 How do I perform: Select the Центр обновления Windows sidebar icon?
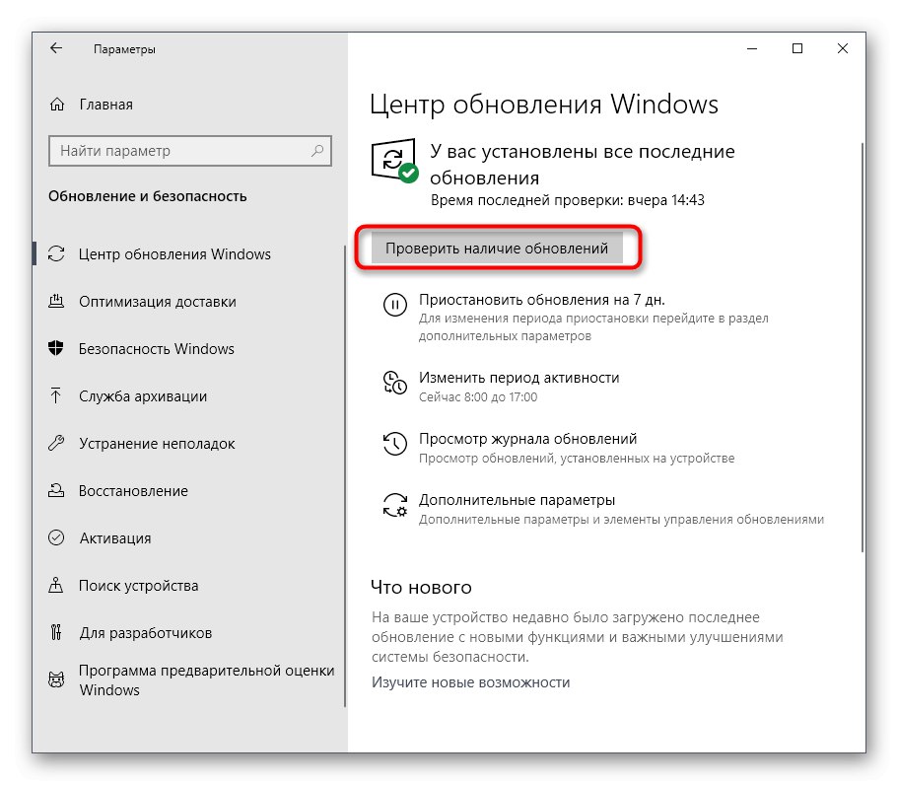coord(57,253)
